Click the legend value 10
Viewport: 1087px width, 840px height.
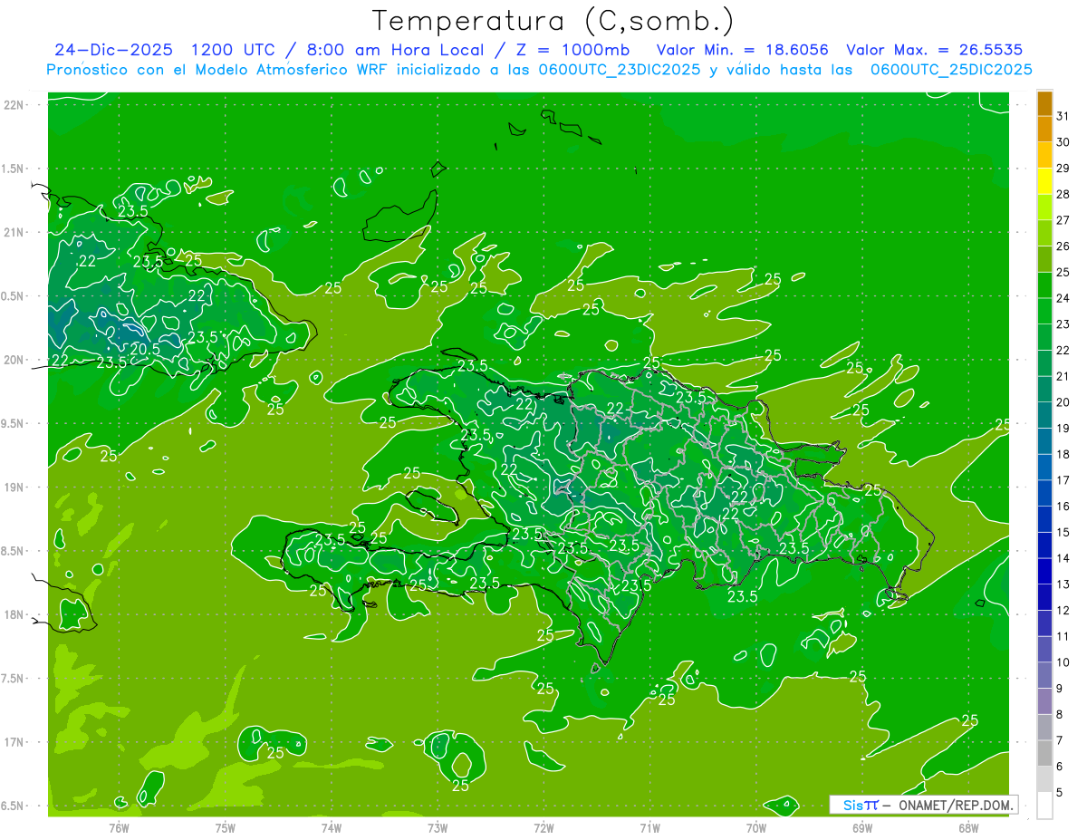[1063, 662]
